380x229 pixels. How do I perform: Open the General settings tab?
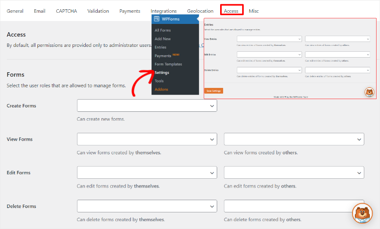click(x=15, y=11)
